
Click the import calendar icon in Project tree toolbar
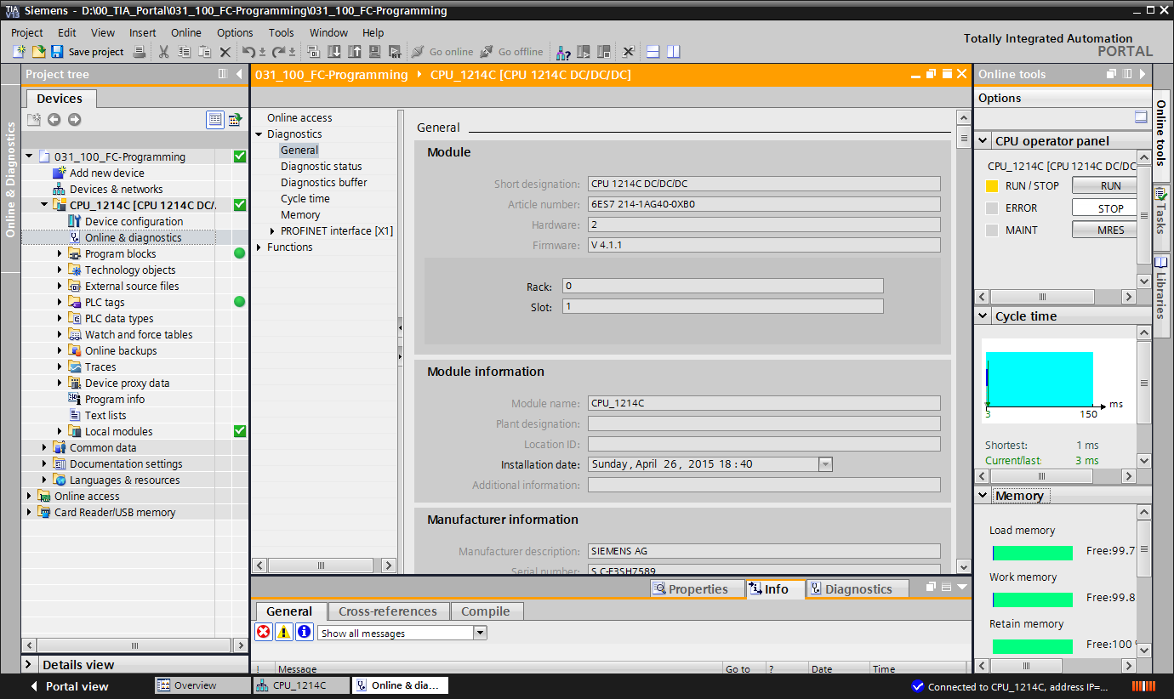(235, 120)
